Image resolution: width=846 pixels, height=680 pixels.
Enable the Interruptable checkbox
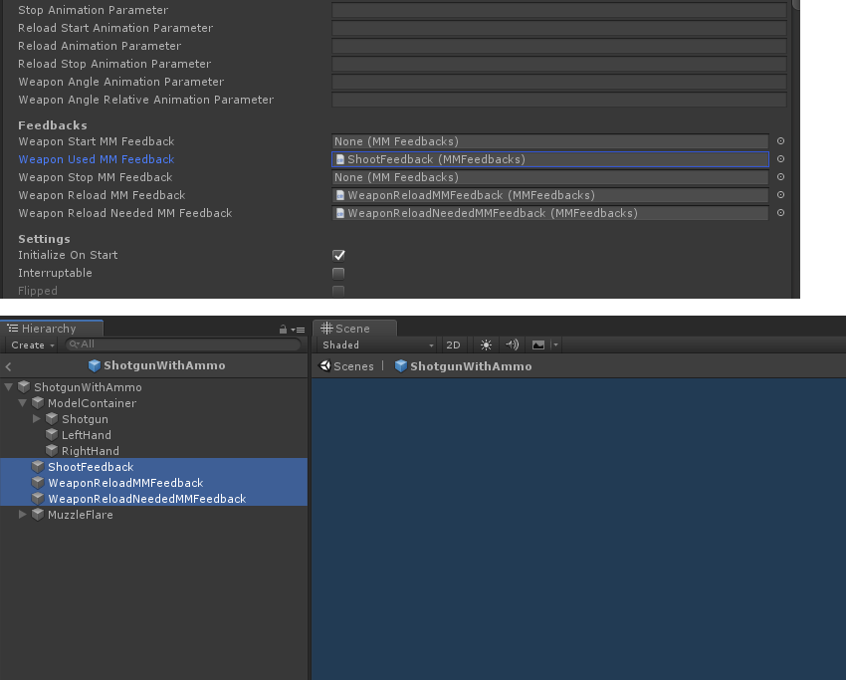pyautogui.click(x=338, y=273)
